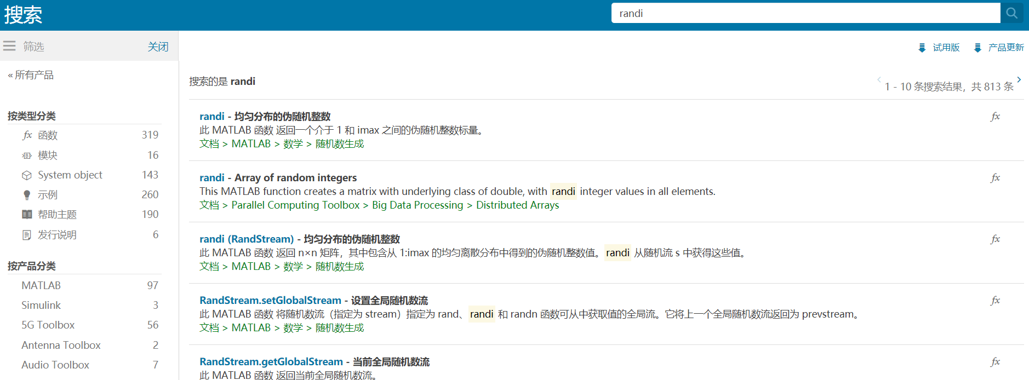Click in the randi search field

coord(805,13)
